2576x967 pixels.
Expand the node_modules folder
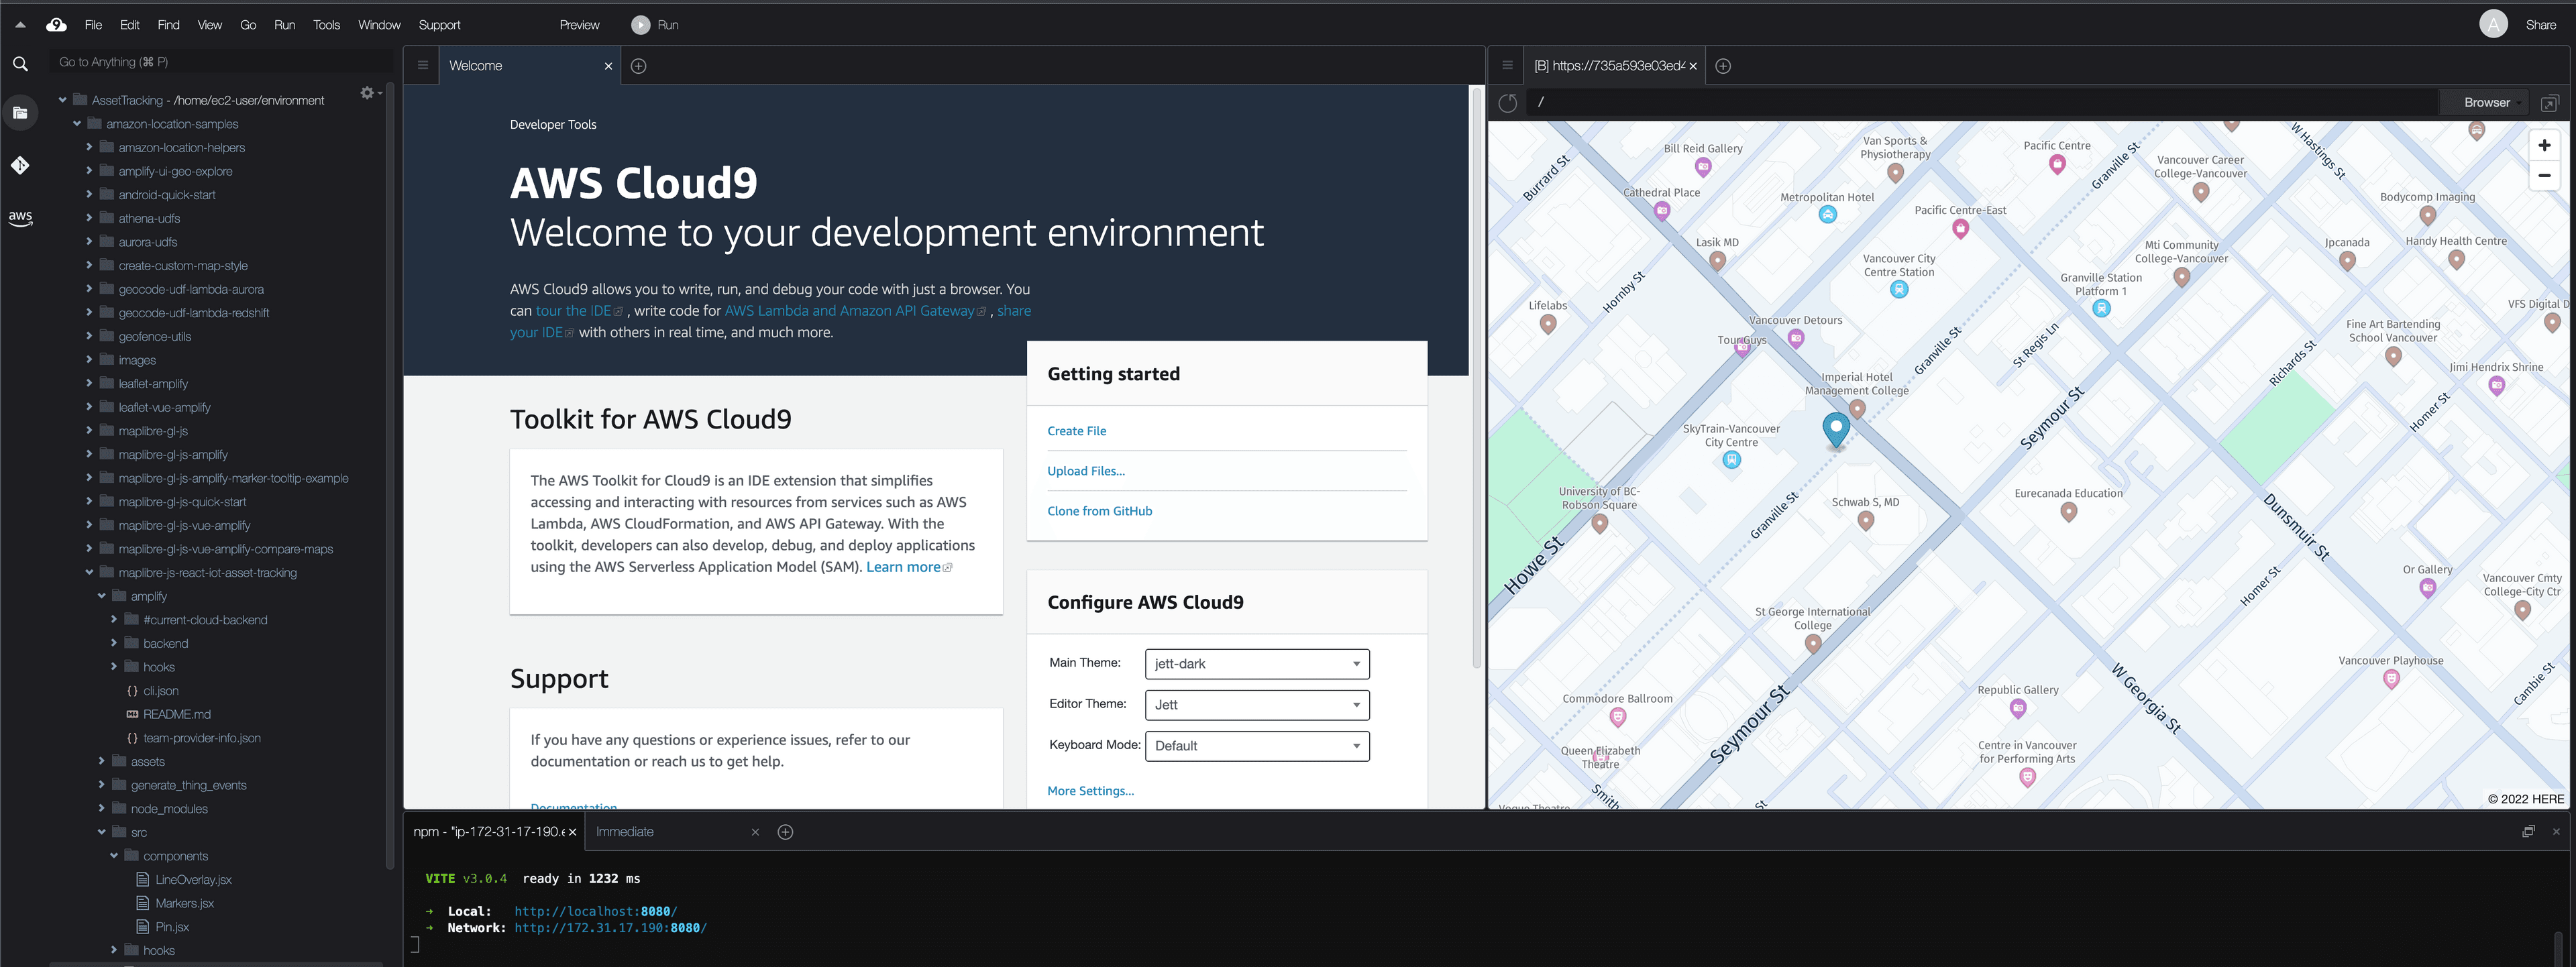[x=101, y=808]
